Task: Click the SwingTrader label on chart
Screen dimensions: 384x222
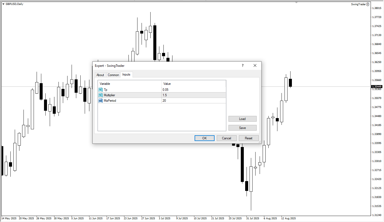Action: 358,4
